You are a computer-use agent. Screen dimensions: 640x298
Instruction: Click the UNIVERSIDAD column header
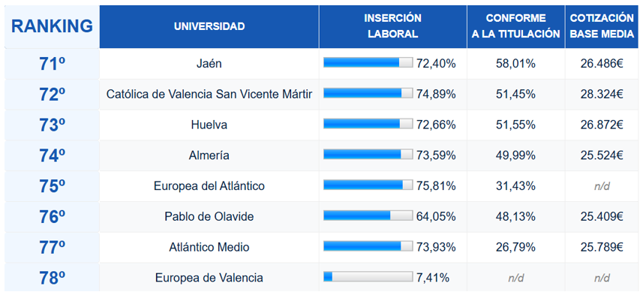(209, 26)
